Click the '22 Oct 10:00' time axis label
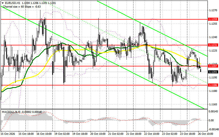This screenshot has height=137, width=219. click(152, 134)
